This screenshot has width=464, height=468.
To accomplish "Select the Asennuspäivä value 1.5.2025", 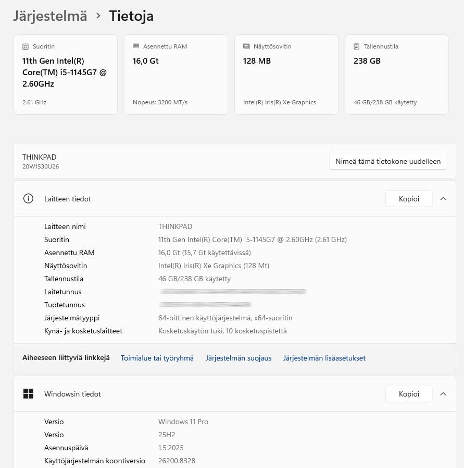I will (x=171, y=448).
